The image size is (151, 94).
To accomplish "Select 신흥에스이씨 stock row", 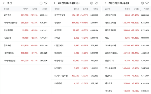I will coord(127,15).
